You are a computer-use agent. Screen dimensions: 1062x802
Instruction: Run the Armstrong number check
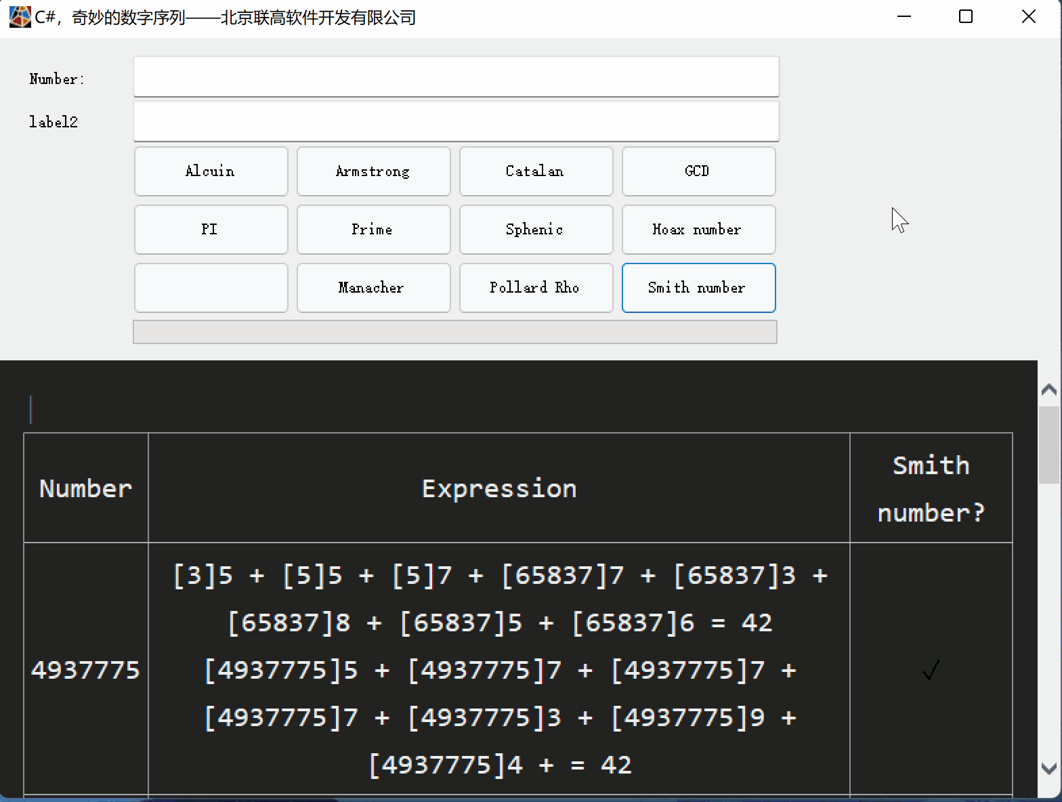point(373,171)
